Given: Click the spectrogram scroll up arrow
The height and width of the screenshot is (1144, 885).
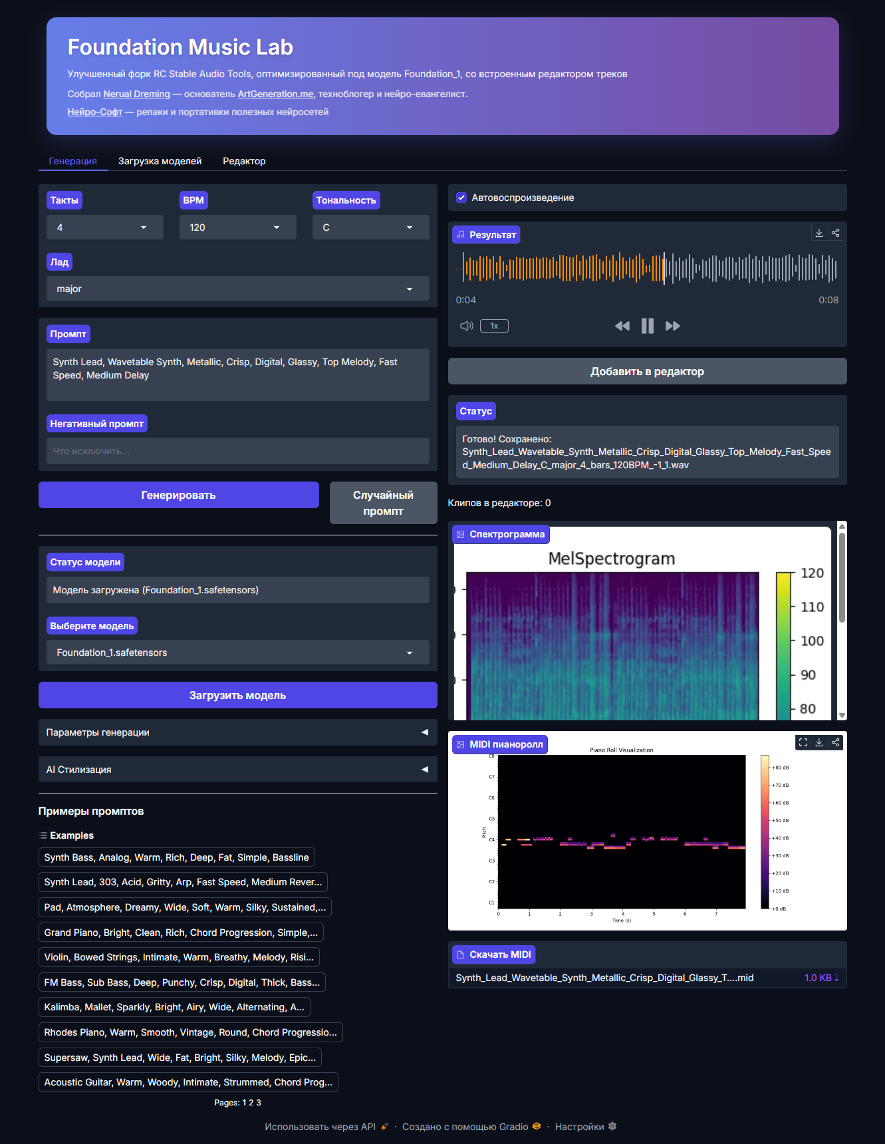Looking at the screenshot, I should click(x=842, y=526).
